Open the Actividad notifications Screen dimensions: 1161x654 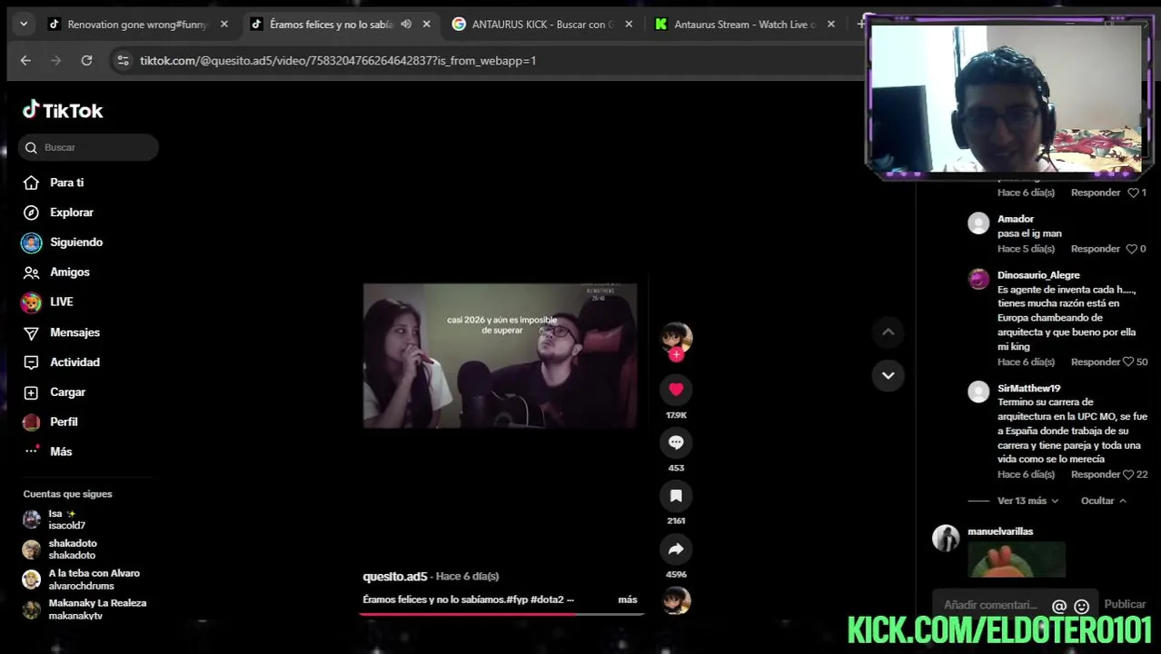pos(74,362)
